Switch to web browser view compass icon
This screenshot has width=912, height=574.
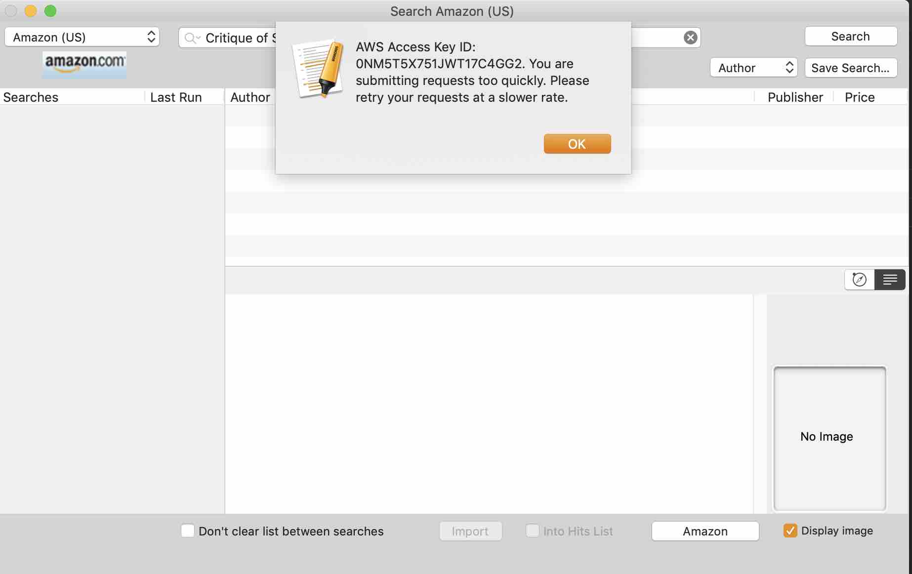(x=860, y=280)
